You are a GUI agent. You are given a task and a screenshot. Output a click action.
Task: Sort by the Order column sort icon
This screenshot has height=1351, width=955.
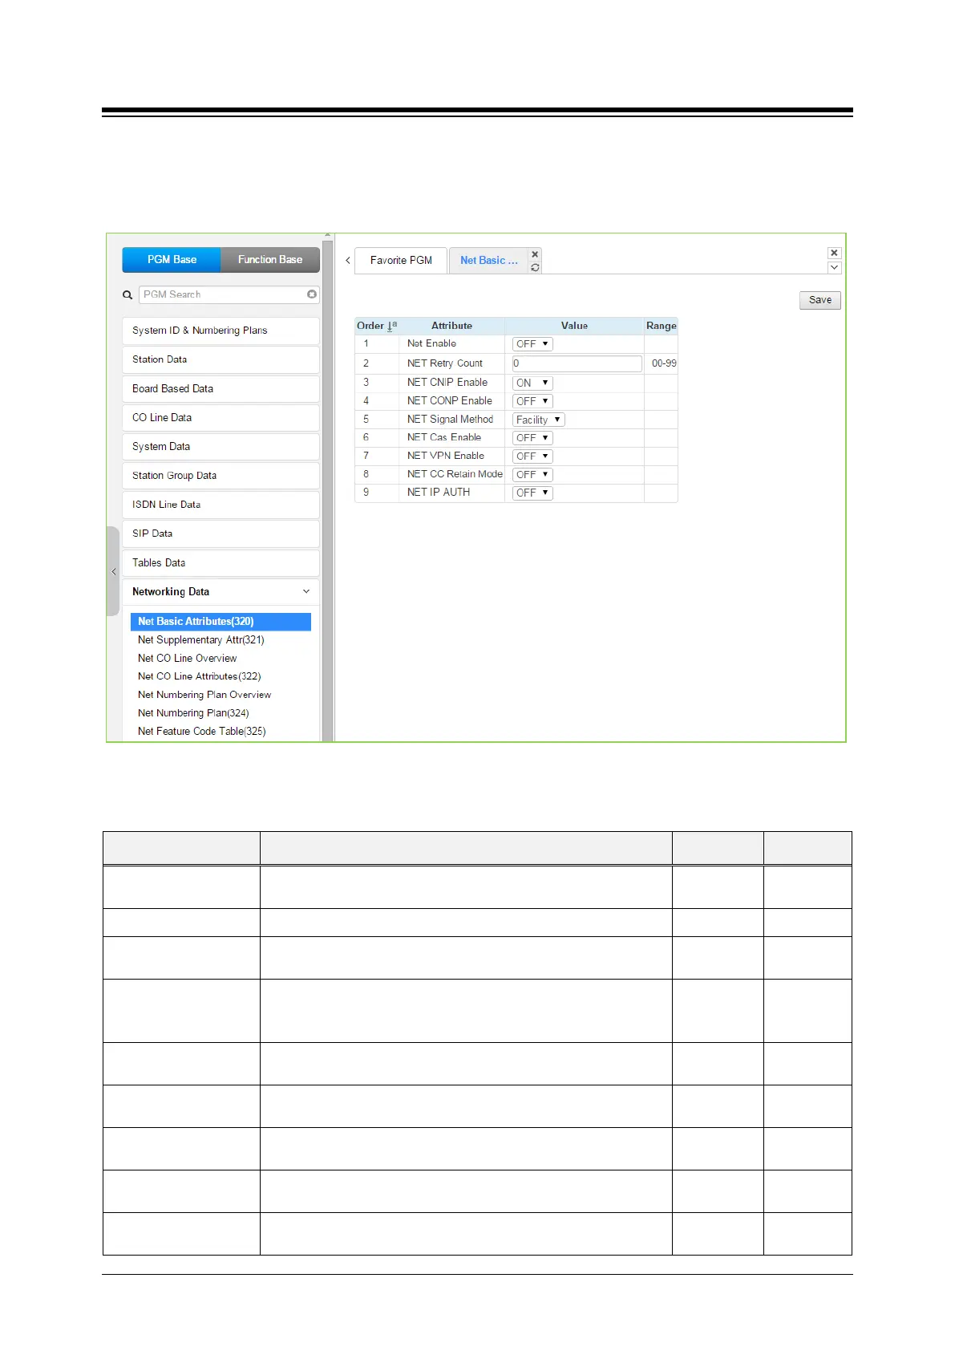click(x=392, y=326)
